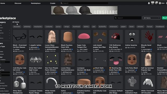Viewport: 167px width, 94px height.
Task: Filter by the costume tag
Action: click(x=49, y=27)
